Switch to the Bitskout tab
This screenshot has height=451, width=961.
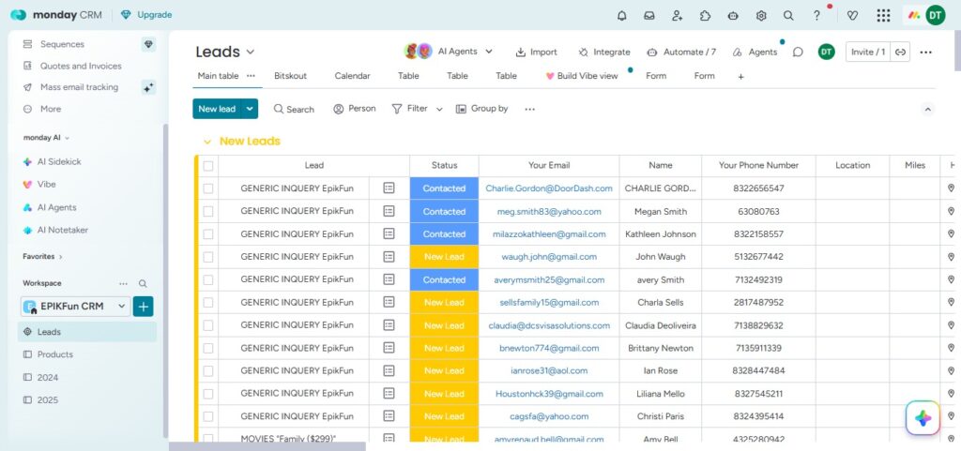click(x=291, y=76)
